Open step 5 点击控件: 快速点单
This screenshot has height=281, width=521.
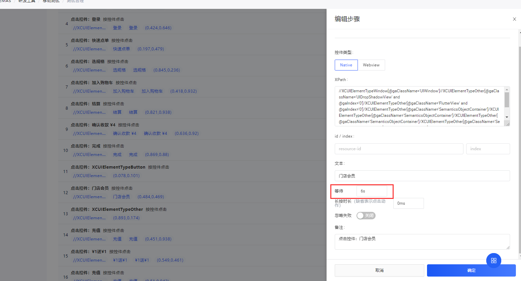[x=192, y=45]
